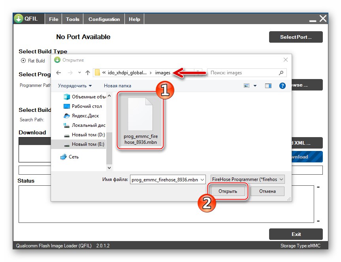Open the FireHose Programmer file type dropdown
The image size is (341, 262).
pos(247,179)
